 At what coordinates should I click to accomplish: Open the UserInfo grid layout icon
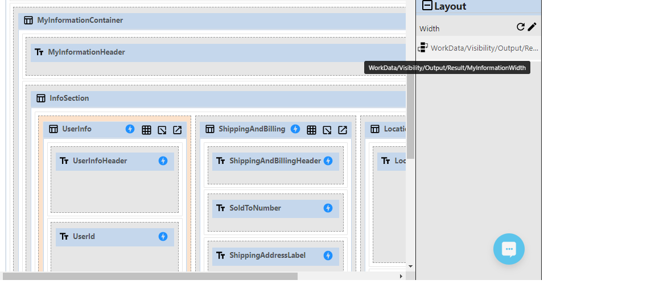[146, 130]
